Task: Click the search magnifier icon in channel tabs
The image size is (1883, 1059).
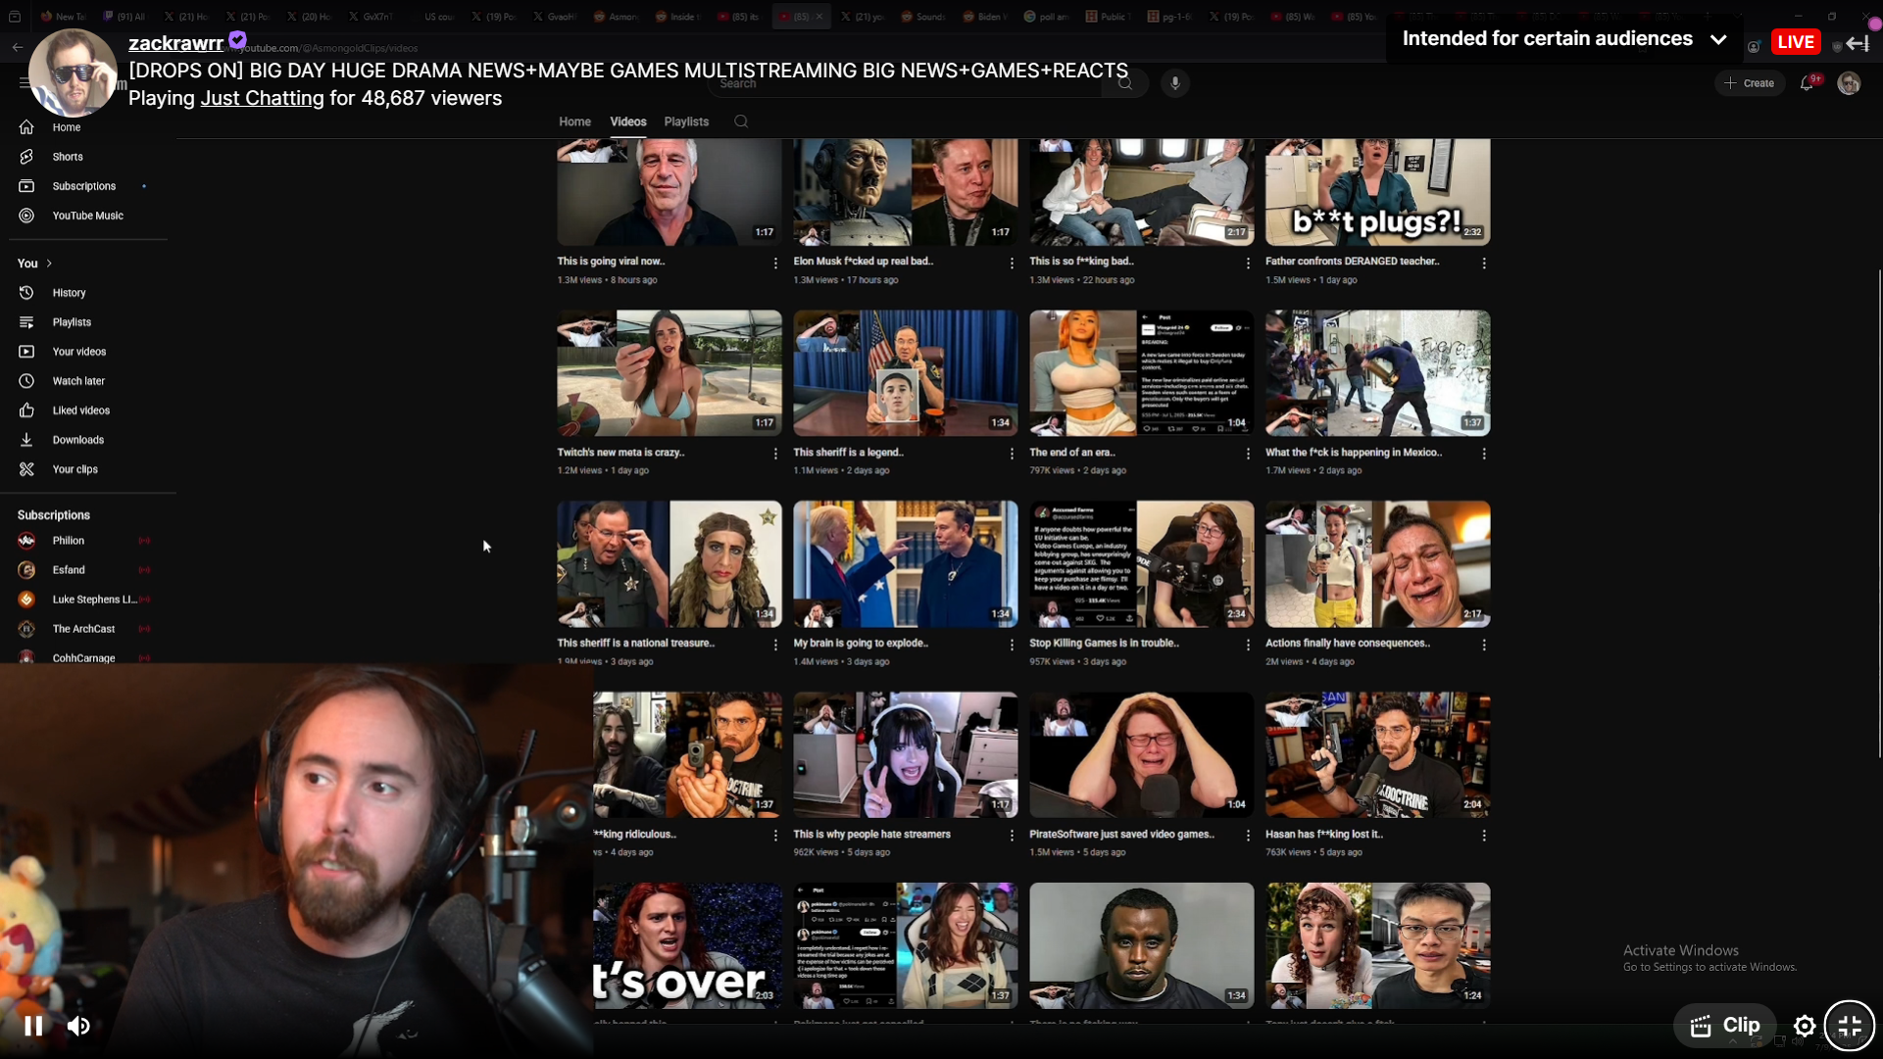Action: pyautogui.click(x=741, y=121)
